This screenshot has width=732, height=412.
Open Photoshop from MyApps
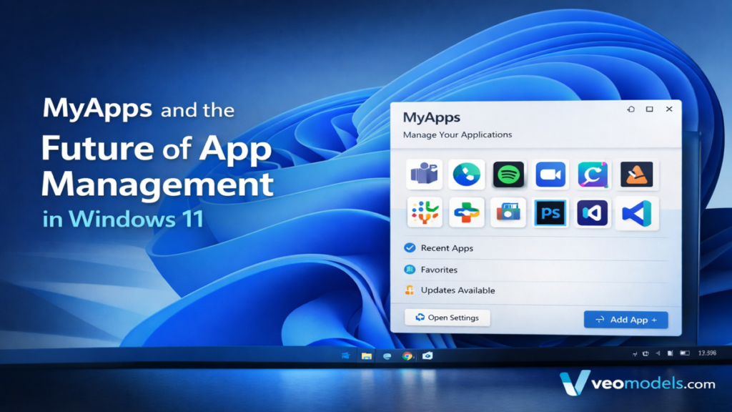pos(550,212)
